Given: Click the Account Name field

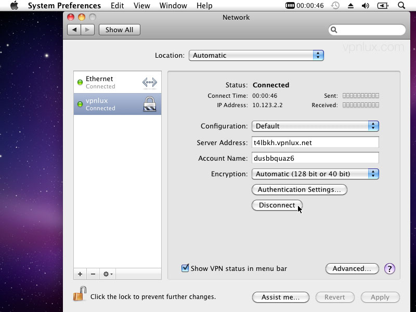Looking at the screenshot, I should tap(315, 158).
